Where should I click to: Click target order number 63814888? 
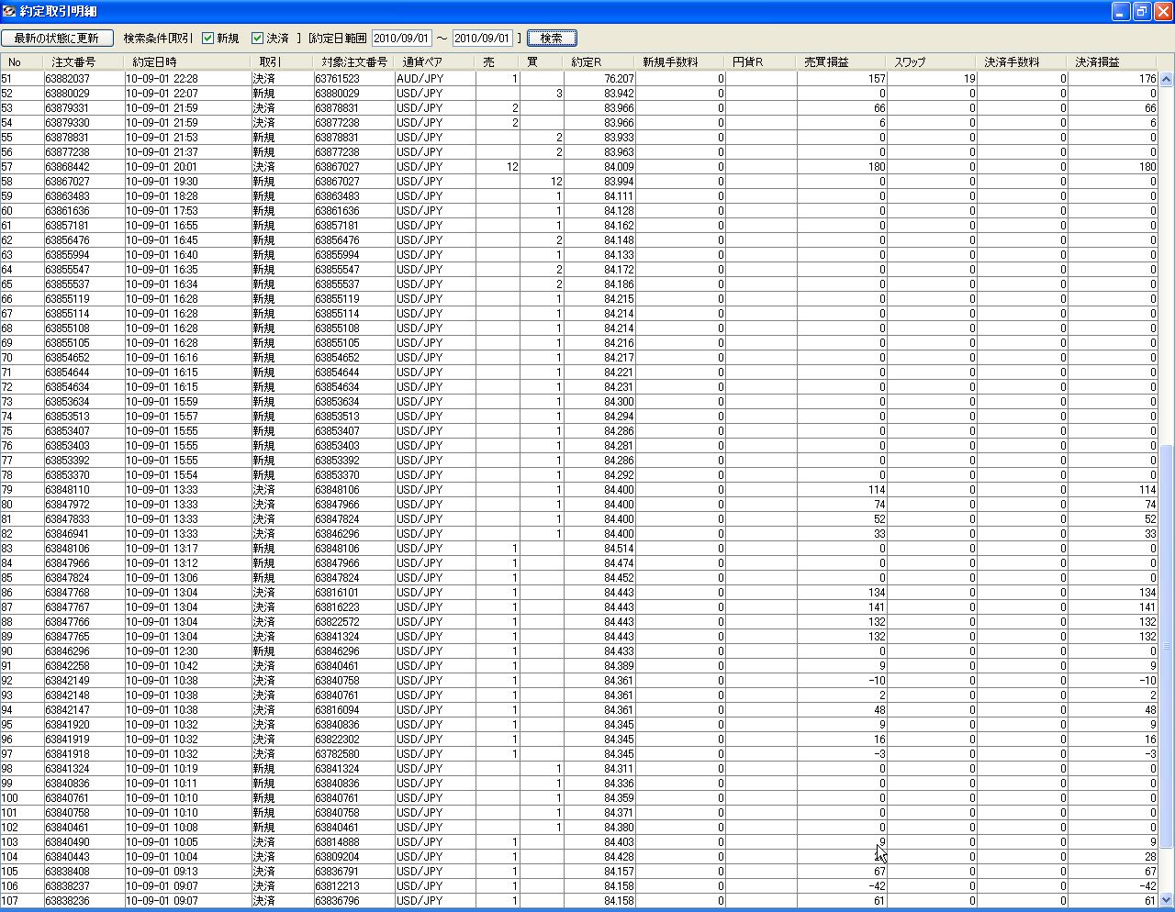337,842
